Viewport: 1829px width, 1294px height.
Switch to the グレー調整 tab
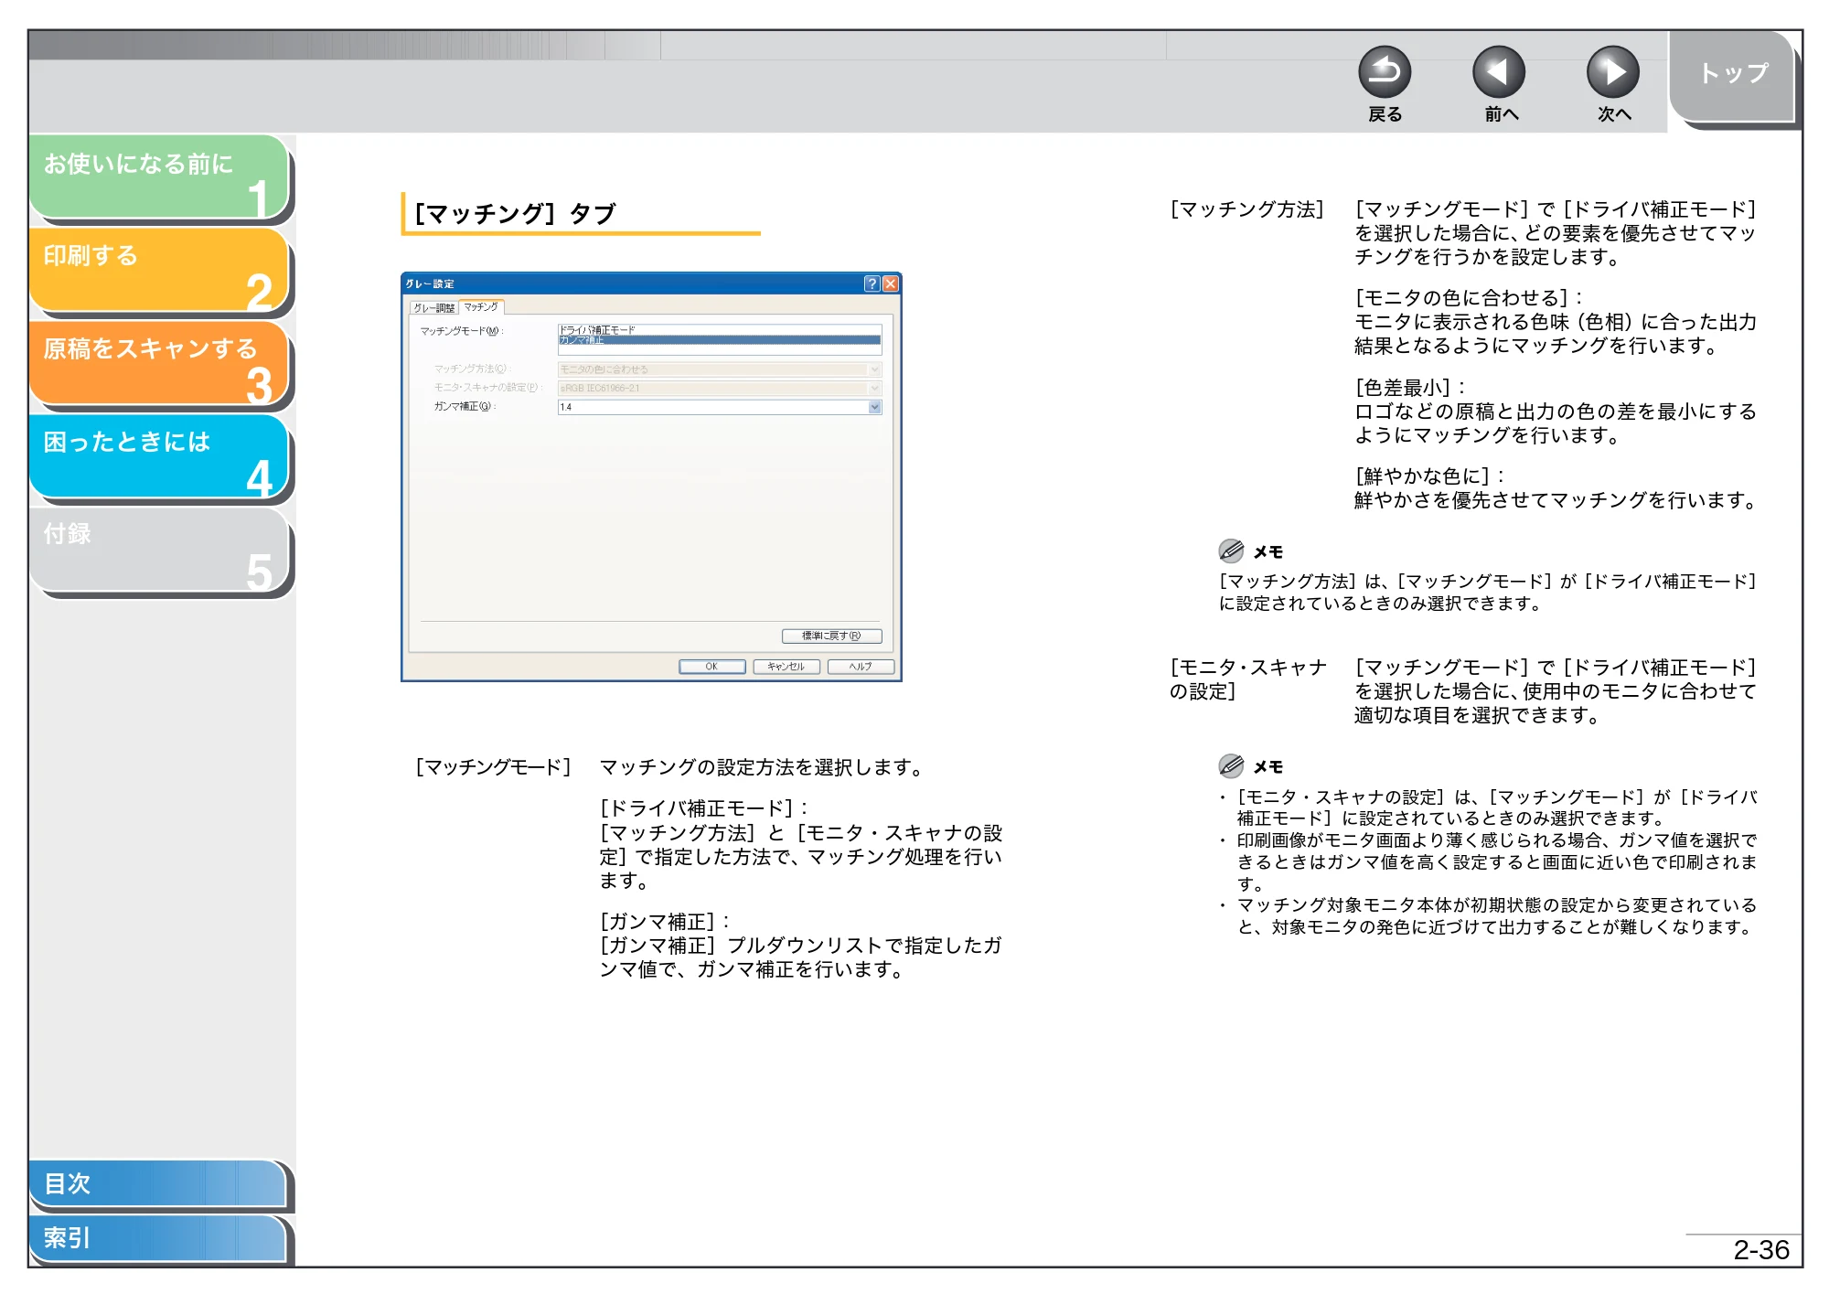(x=433, y=308)
